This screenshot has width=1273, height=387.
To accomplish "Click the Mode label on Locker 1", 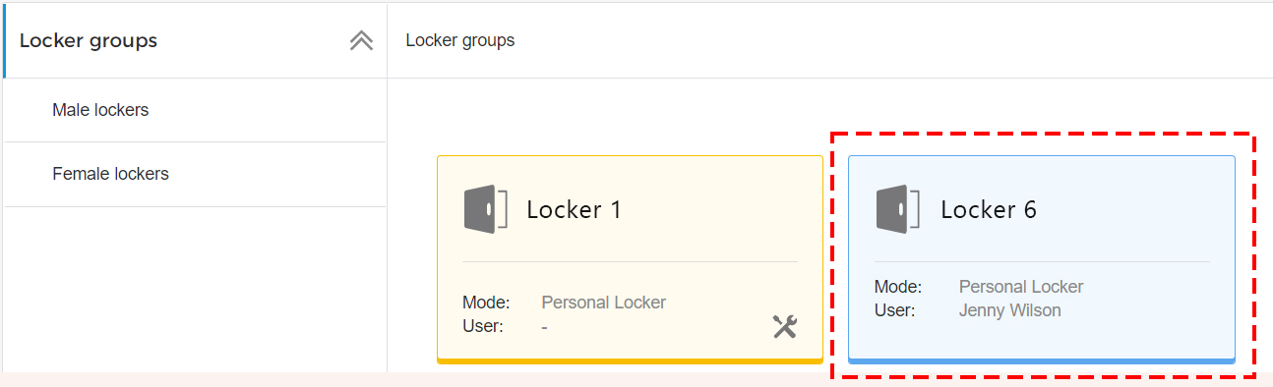I will click(486, 303).
